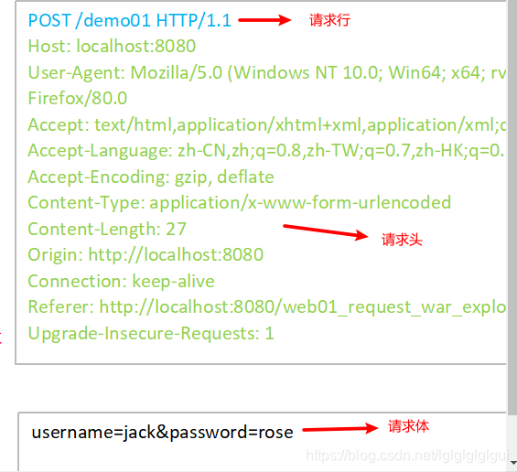Click the scrollbar down arrow at bottom right
The height and width of the screenshot is (472, 517).
pyautogui.click(x=512, y=463)
